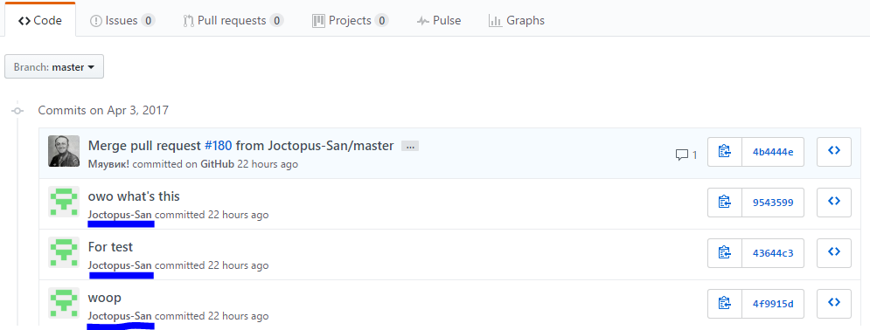Image resolution: width=870 pixels, height=330 pixels.
Task: Open commit hash 4f9915d
Action: (773, 304)
